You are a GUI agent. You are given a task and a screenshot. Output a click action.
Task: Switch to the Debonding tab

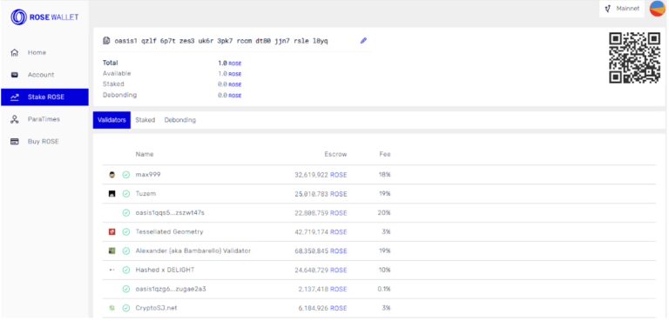tap(180, 120)
